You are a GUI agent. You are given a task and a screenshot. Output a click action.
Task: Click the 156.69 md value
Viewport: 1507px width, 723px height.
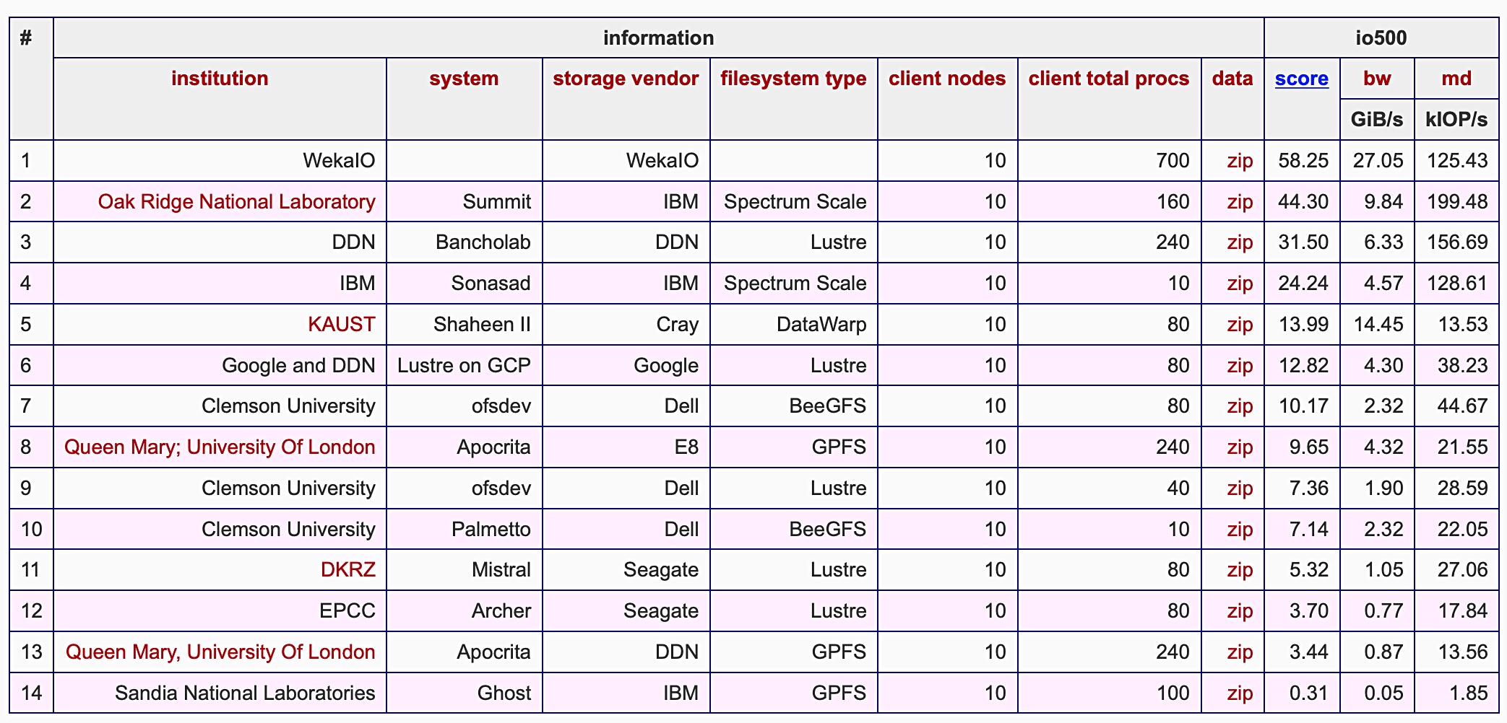tap(1456, 242)
